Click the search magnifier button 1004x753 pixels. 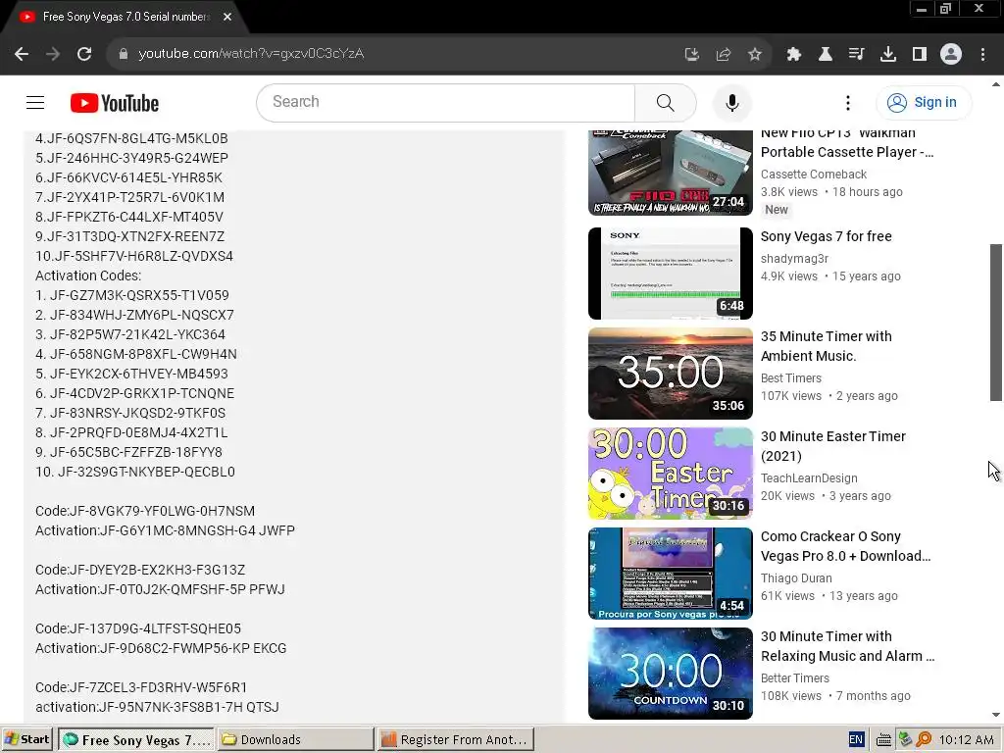(666, 102)
